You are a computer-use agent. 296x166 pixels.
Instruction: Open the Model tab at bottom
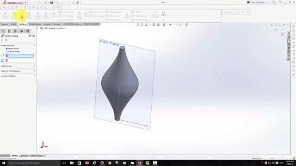[15, 156]
